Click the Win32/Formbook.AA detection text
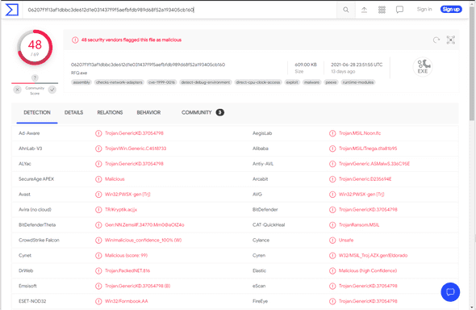476x310 pixels. 127,301
